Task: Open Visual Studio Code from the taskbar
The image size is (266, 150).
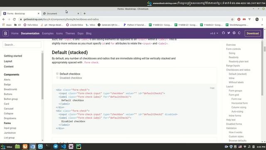Action: point(63,146)
